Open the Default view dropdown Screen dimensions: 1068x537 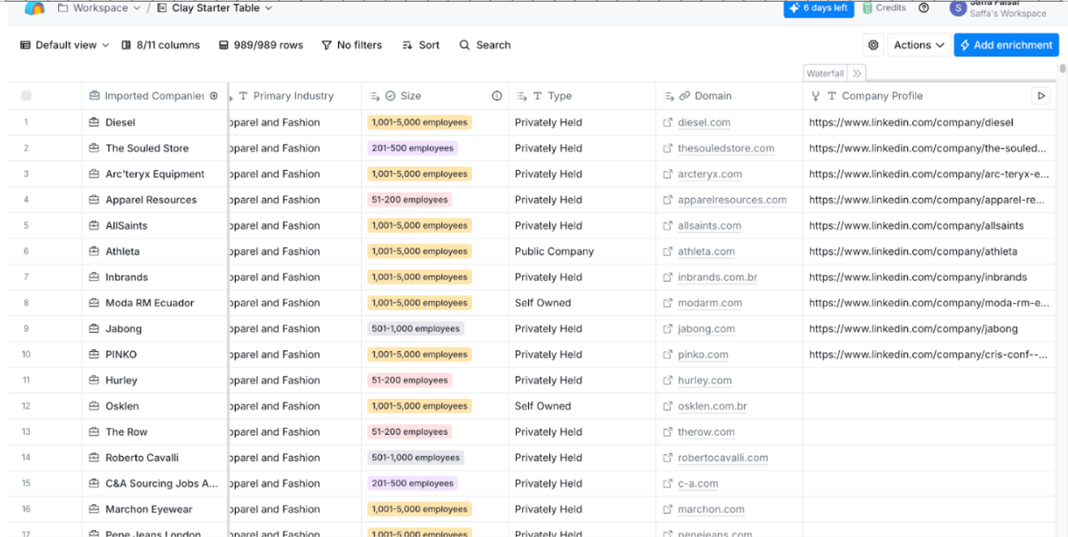[64, 45]
